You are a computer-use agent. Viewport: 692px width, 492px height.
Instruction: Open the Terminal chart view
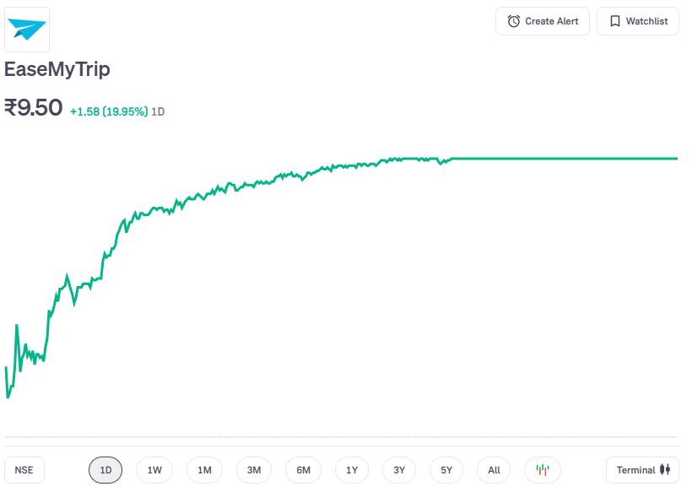pyautogui.click(x=642, y=470)
